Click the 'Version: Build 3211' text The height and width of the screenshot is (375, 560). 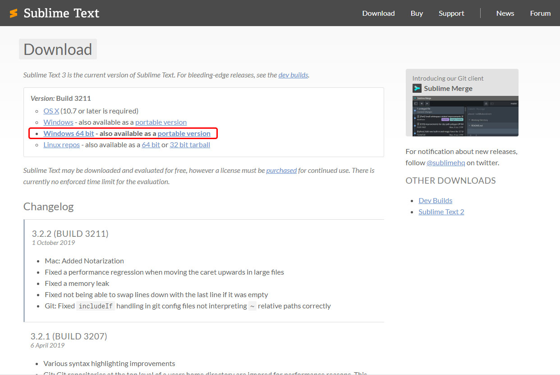pyautogui.click(x=61, y=98)
